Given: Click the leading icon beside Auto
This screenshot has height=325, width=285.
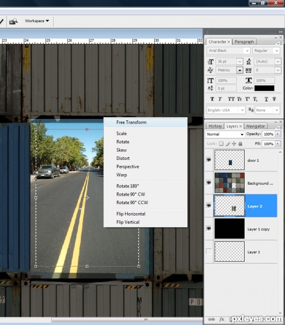Looking at the screenshot, I should click(x=248, y=61).
